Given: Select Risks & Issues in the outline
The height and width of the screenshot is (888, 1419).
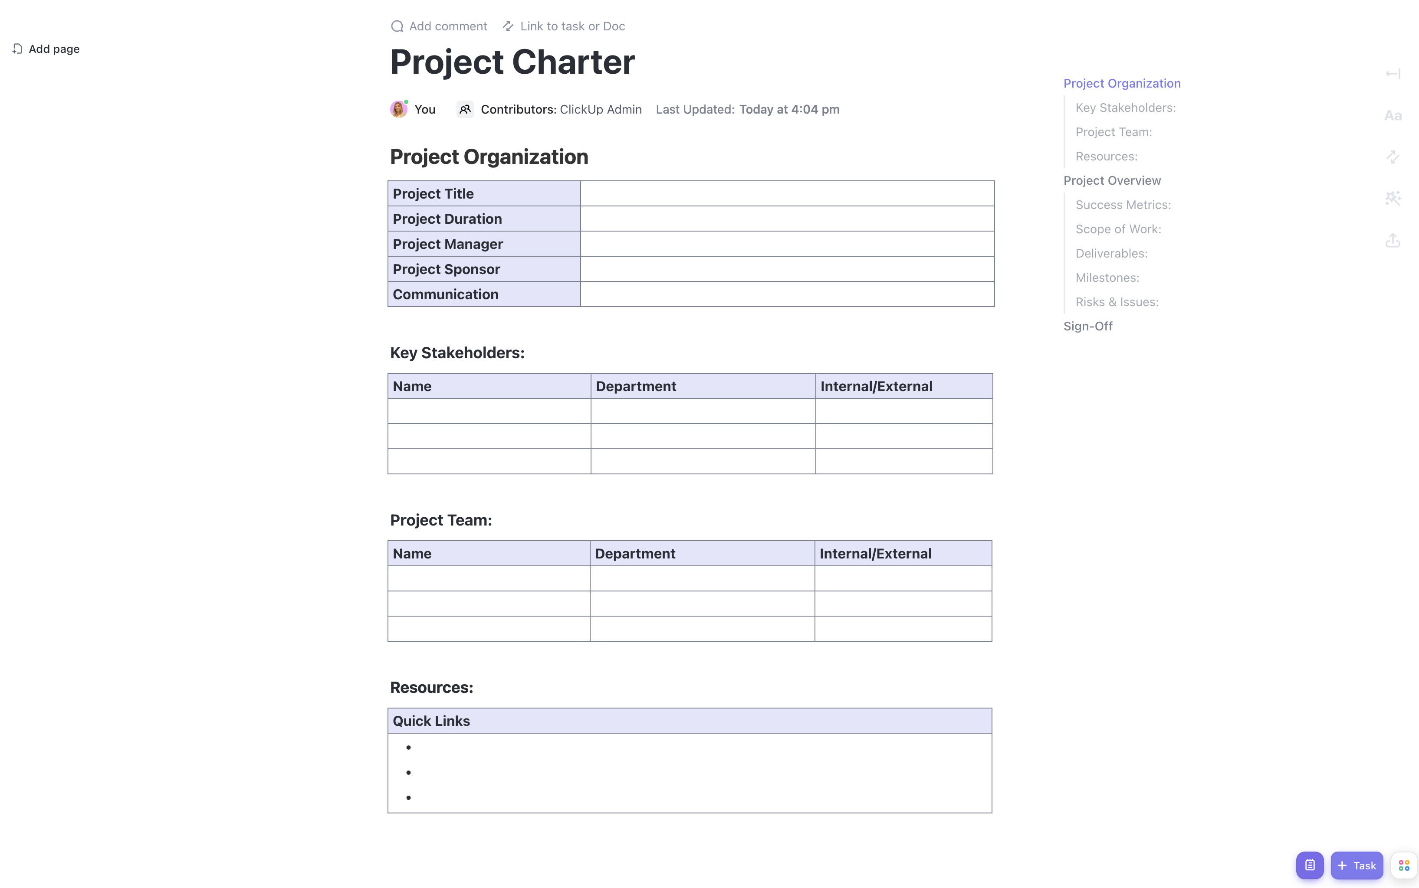Looking at the screenshot, I should tap(1117, 301).
